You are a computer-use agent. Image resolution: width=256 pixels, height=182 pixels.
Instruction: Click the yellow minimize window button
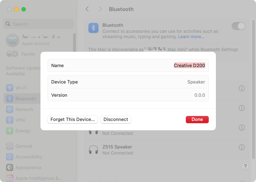click(16, 9)
